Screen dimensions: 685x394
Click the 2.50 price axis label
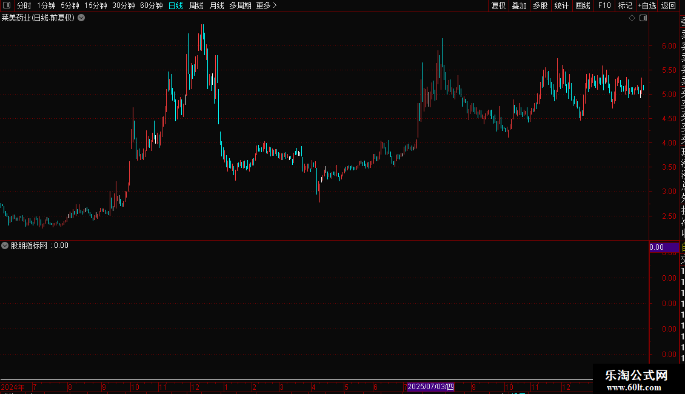669,216
